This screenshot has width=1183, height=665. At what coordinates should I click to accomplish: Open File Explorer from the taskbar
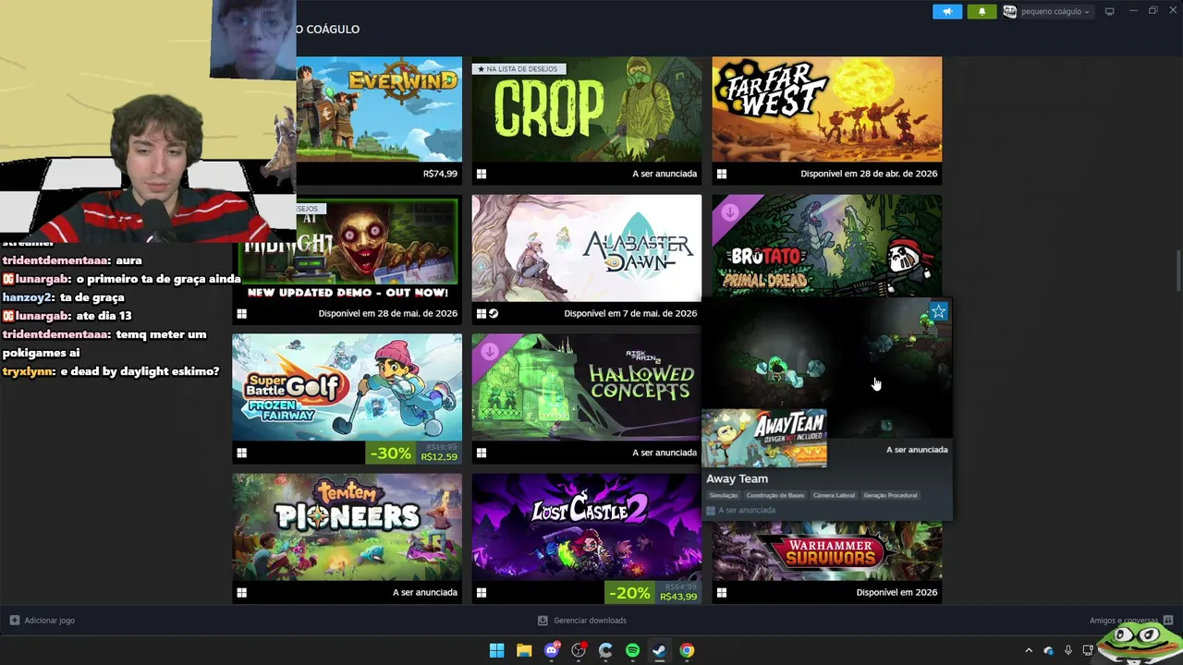point(524,650)
